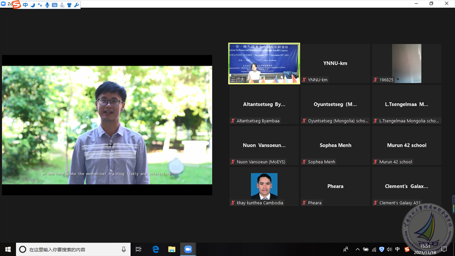This screenshot has width=455, height=256.
Task: Click the Sogou input method logo
Action: click(x=17, y=5)
